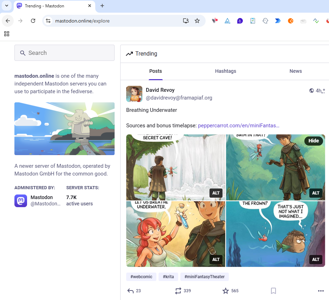
Task: Open the blue triangle extension icon
Action: [x=227, y=21]
